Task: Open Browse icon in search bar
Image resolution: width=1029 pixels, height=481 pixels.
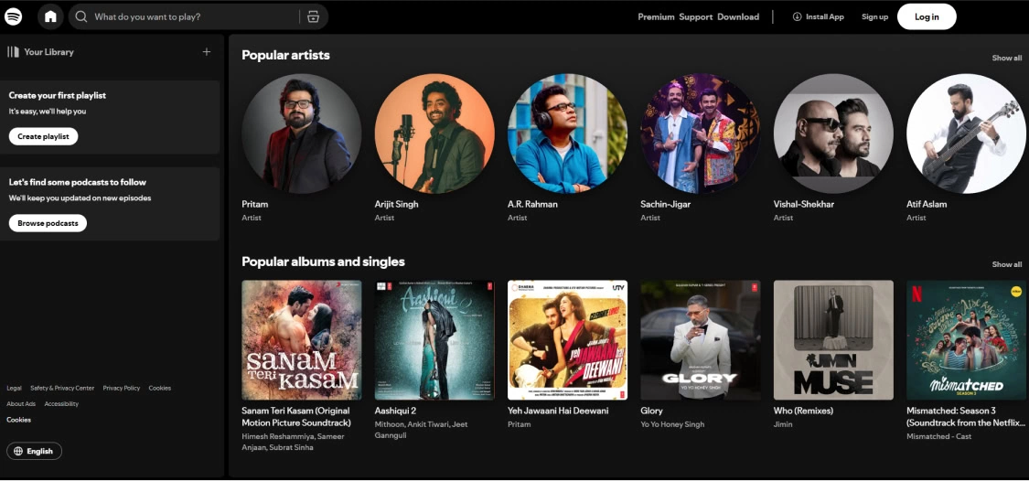Action: pos(313,16)
